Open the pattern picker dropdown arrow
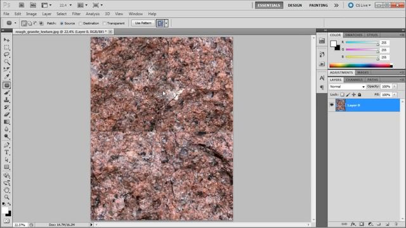The image size is (406, 228). [166, 23]
